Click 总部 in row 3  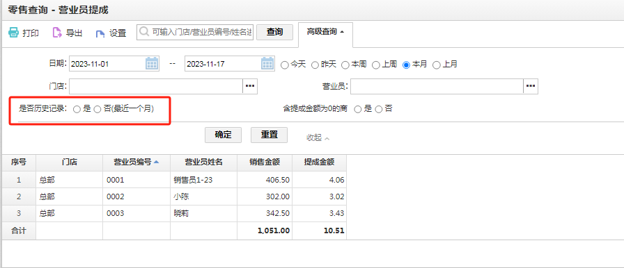point(69,213)
